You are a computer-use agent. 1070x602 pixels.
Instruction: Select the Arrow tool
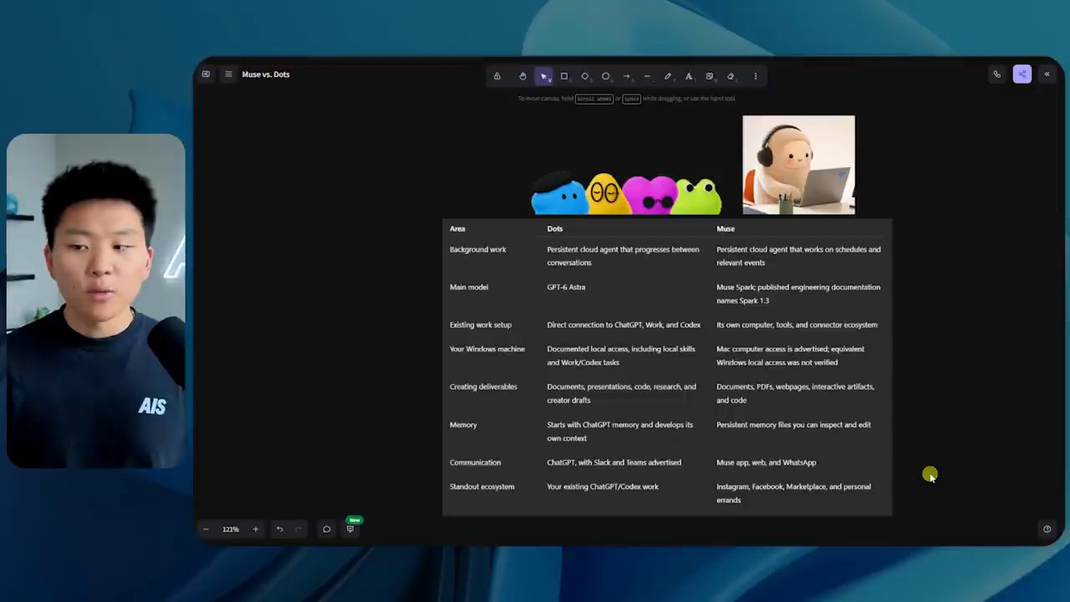(627, 76)
